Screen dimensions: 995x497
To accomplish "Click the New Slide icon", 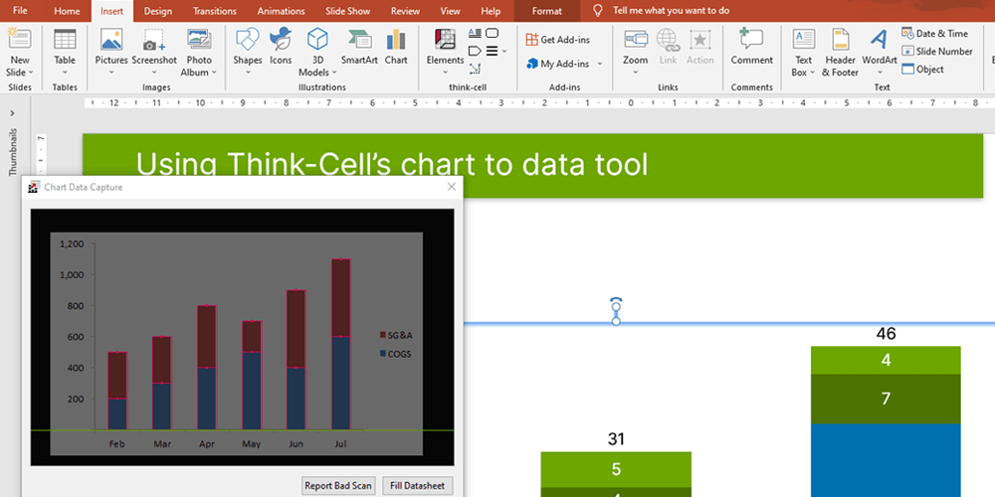I will pos(19,39).
